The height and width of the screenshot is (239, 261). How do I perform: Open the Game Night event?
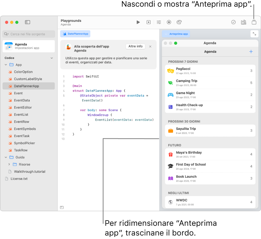(210, 95)
